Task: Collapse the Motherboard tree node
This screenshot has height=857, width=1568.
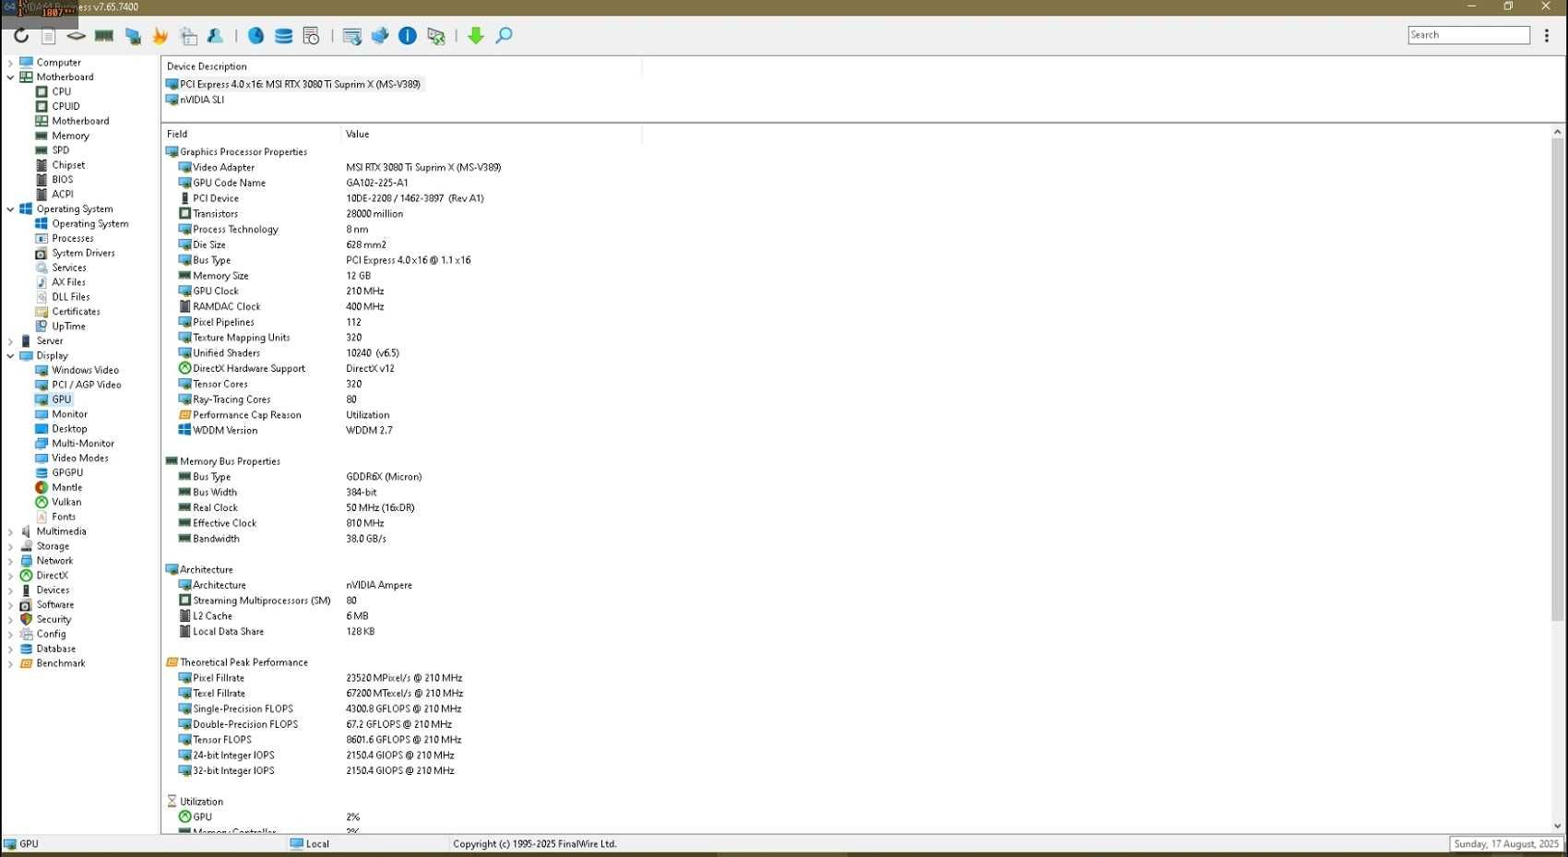Action: pos(10,77)
